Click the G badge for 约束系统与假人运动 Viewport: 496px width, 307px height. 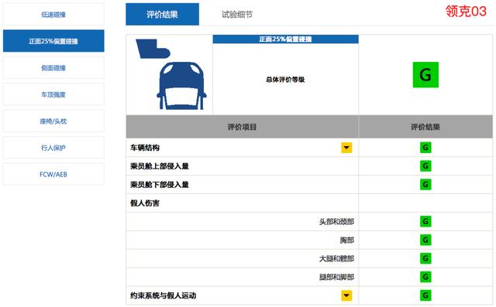[425, 295]
